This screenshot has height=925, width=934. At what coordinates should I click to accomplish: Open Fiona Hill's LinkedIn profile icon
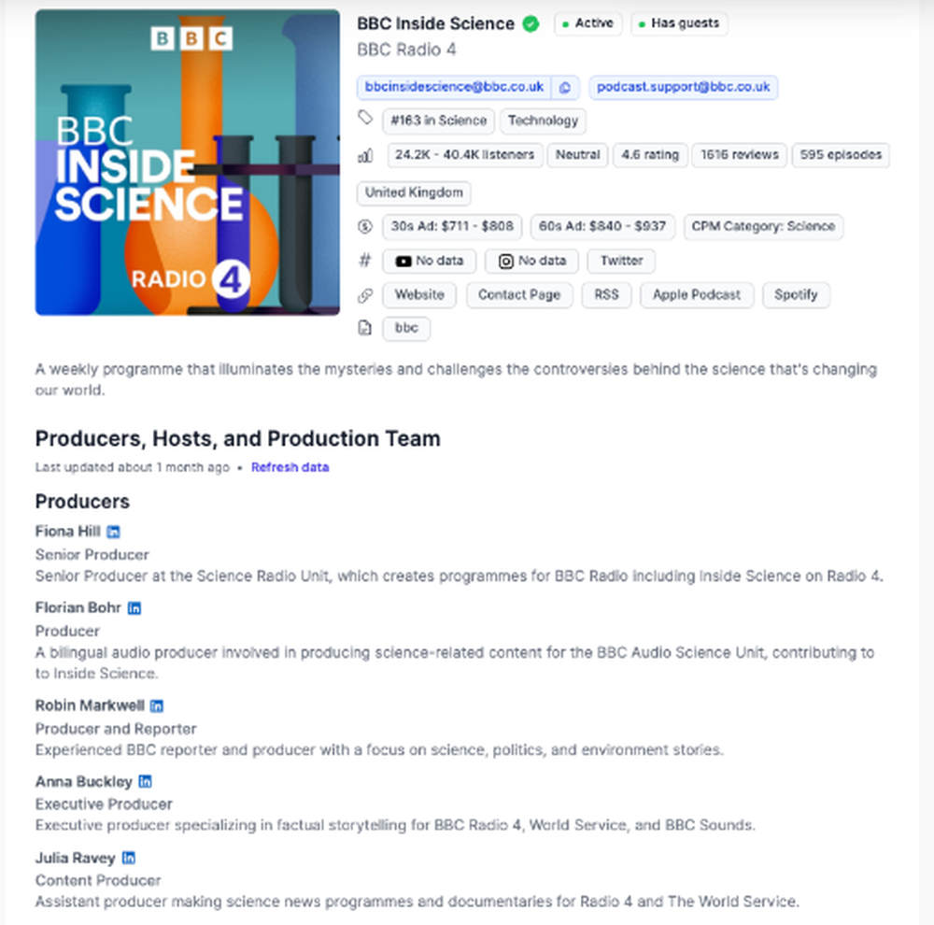pos(113,532)
